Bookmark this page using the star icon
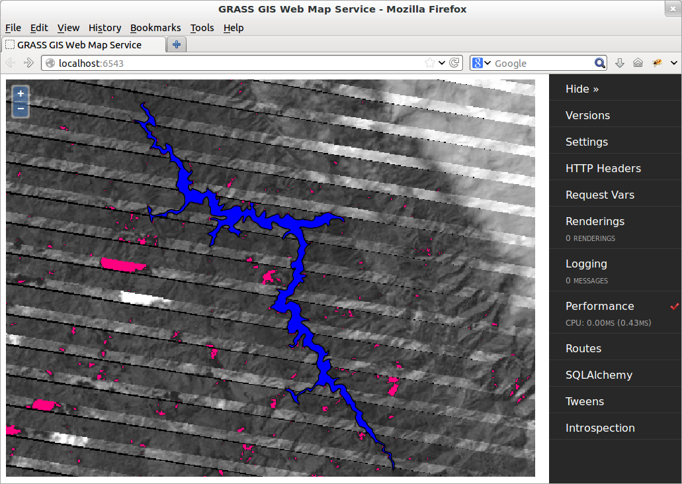 click(431, 62)
